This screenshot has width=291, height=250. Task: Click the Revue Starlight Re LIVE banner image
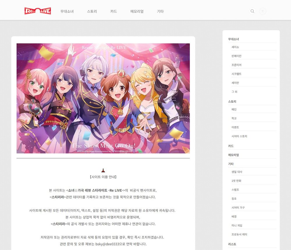(103, 98)
